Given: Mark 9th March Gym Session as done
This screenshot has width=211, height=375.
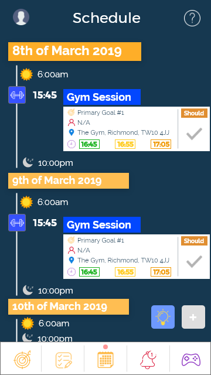Looking at the screenshot, I should (194, 261).
